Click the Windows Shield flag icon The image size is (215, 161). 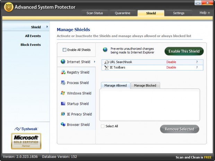(x=63, y=93)
